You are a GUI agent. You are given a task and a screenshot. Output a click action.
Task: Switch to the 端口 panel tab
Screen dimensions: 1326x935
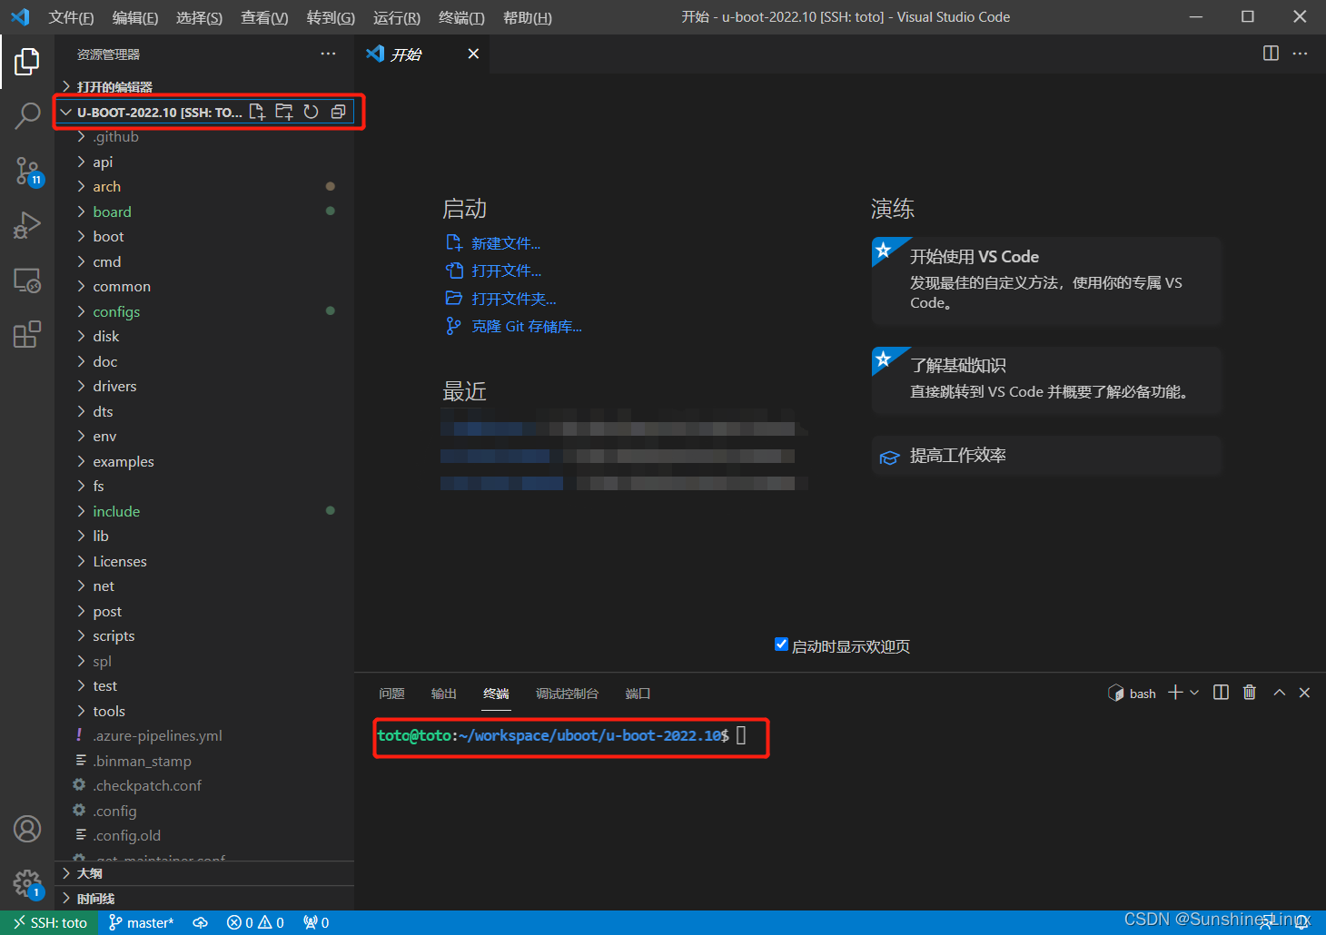[638, 694]
